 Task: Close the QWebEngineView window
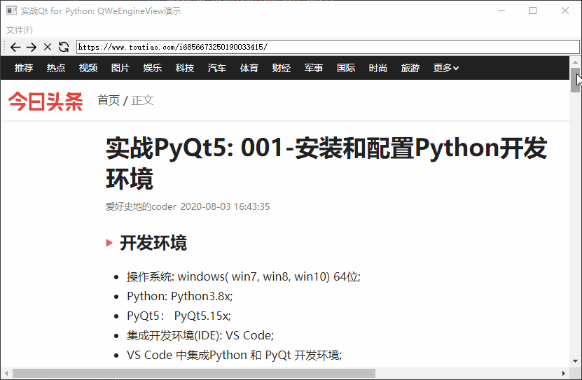pyautogui.click(x=565, y=10)
